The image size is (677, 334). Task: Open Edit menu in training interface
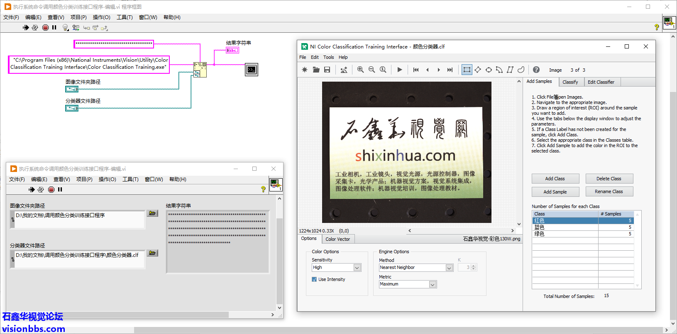[x=315, y=57]
